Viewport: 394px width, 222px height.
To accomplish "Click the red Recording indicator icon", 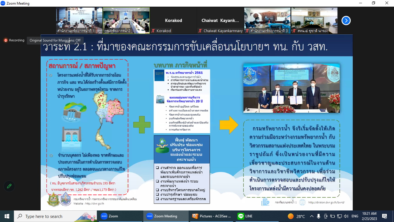I will [x=5, y=40].
